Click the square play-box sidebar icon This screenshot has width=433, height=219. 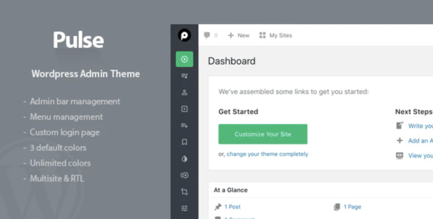coord(185,109)
